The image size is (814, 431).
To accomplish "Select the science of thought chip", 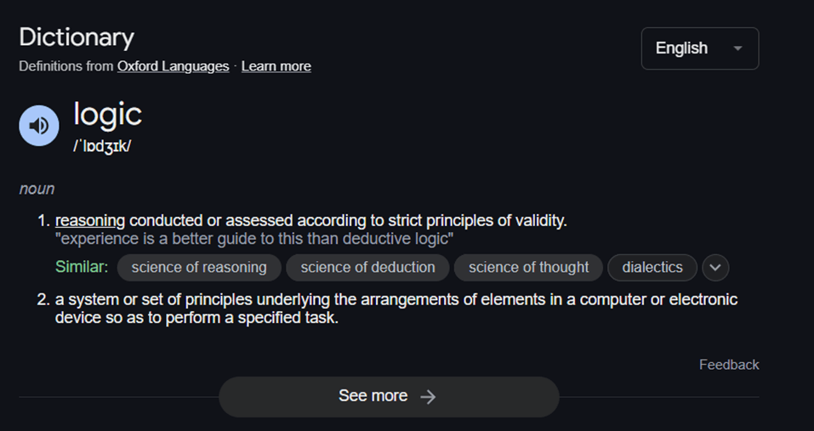I will [528, 267].
